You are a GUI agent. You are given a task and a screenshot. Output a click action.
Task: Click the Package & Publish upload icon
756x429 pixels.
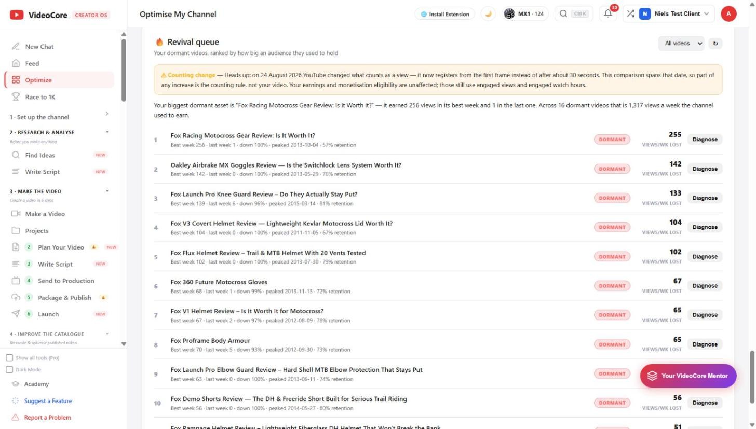[16, 298]
